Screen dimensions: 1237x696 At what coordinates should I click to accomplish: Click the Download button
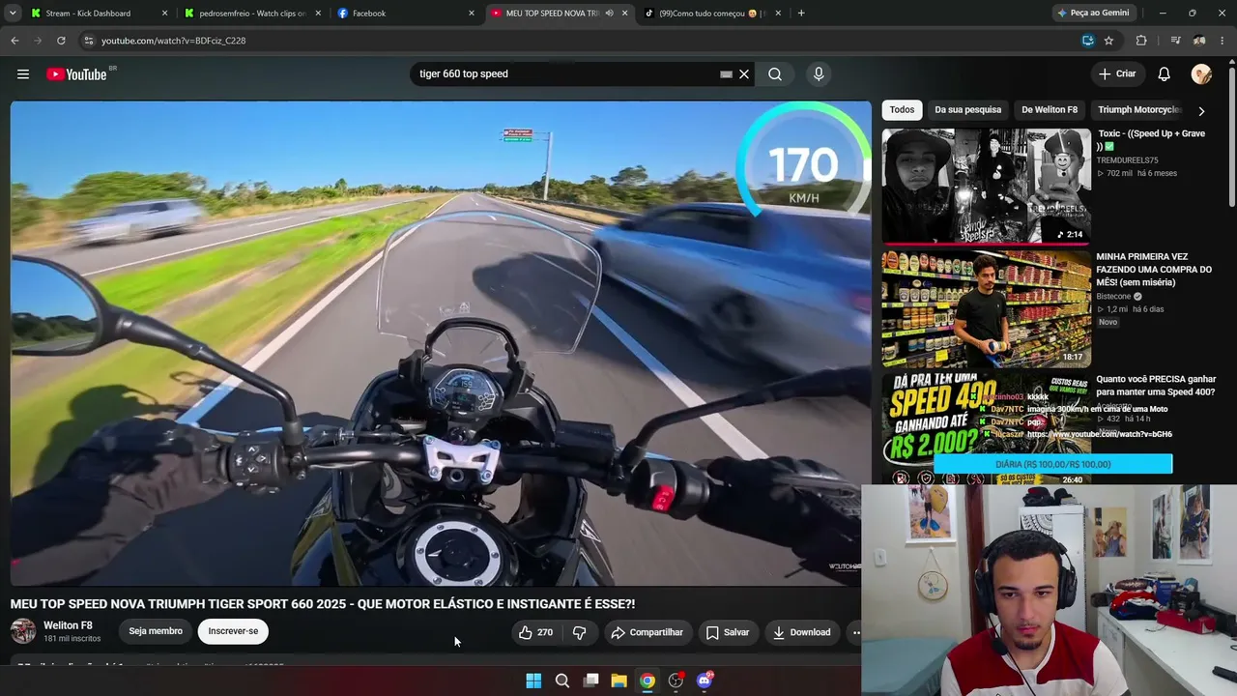(801, 632)
